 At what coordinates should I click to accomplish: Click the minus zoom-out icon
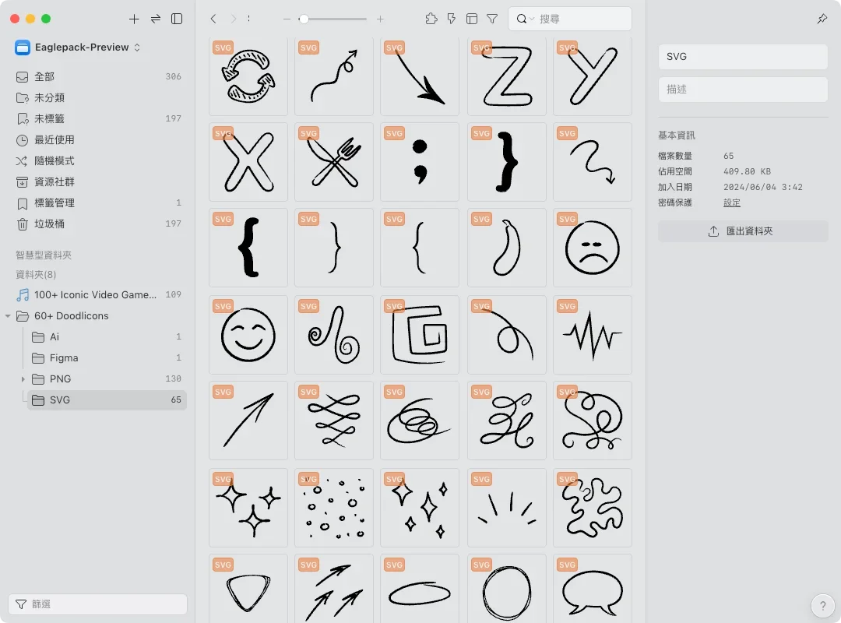287,19
